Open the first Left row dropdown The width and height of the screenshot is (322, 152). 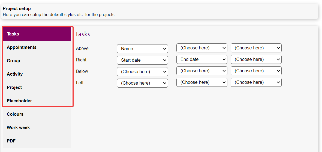click(142, 83)
